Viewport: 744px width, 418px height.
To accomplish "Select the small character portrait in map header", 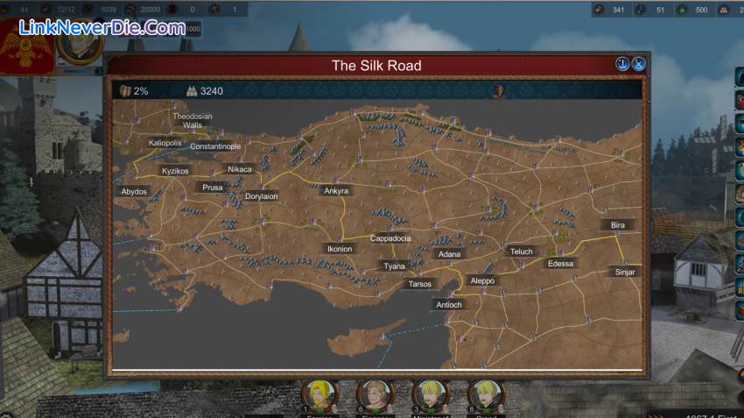I will click(x=499, y=90).
